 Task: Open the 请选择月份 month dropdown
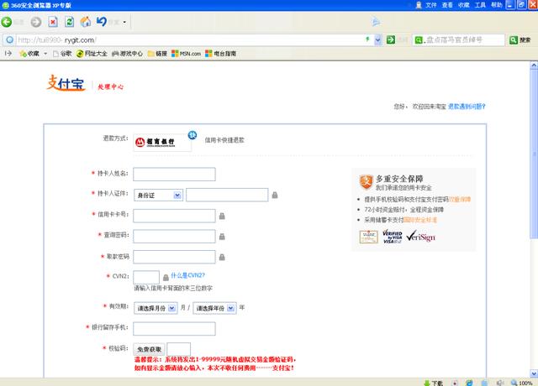pos(156,308)
